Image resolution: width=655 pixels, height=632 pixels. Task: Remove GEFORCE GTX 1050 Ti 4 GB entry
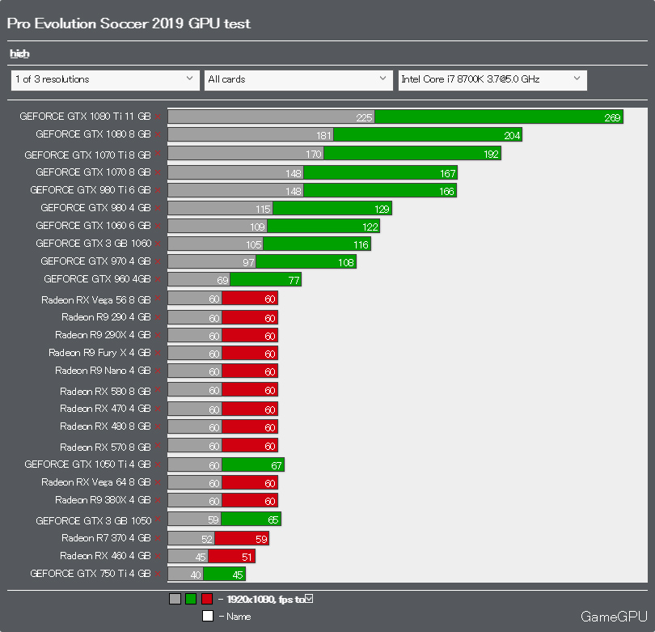pos(158,464)
